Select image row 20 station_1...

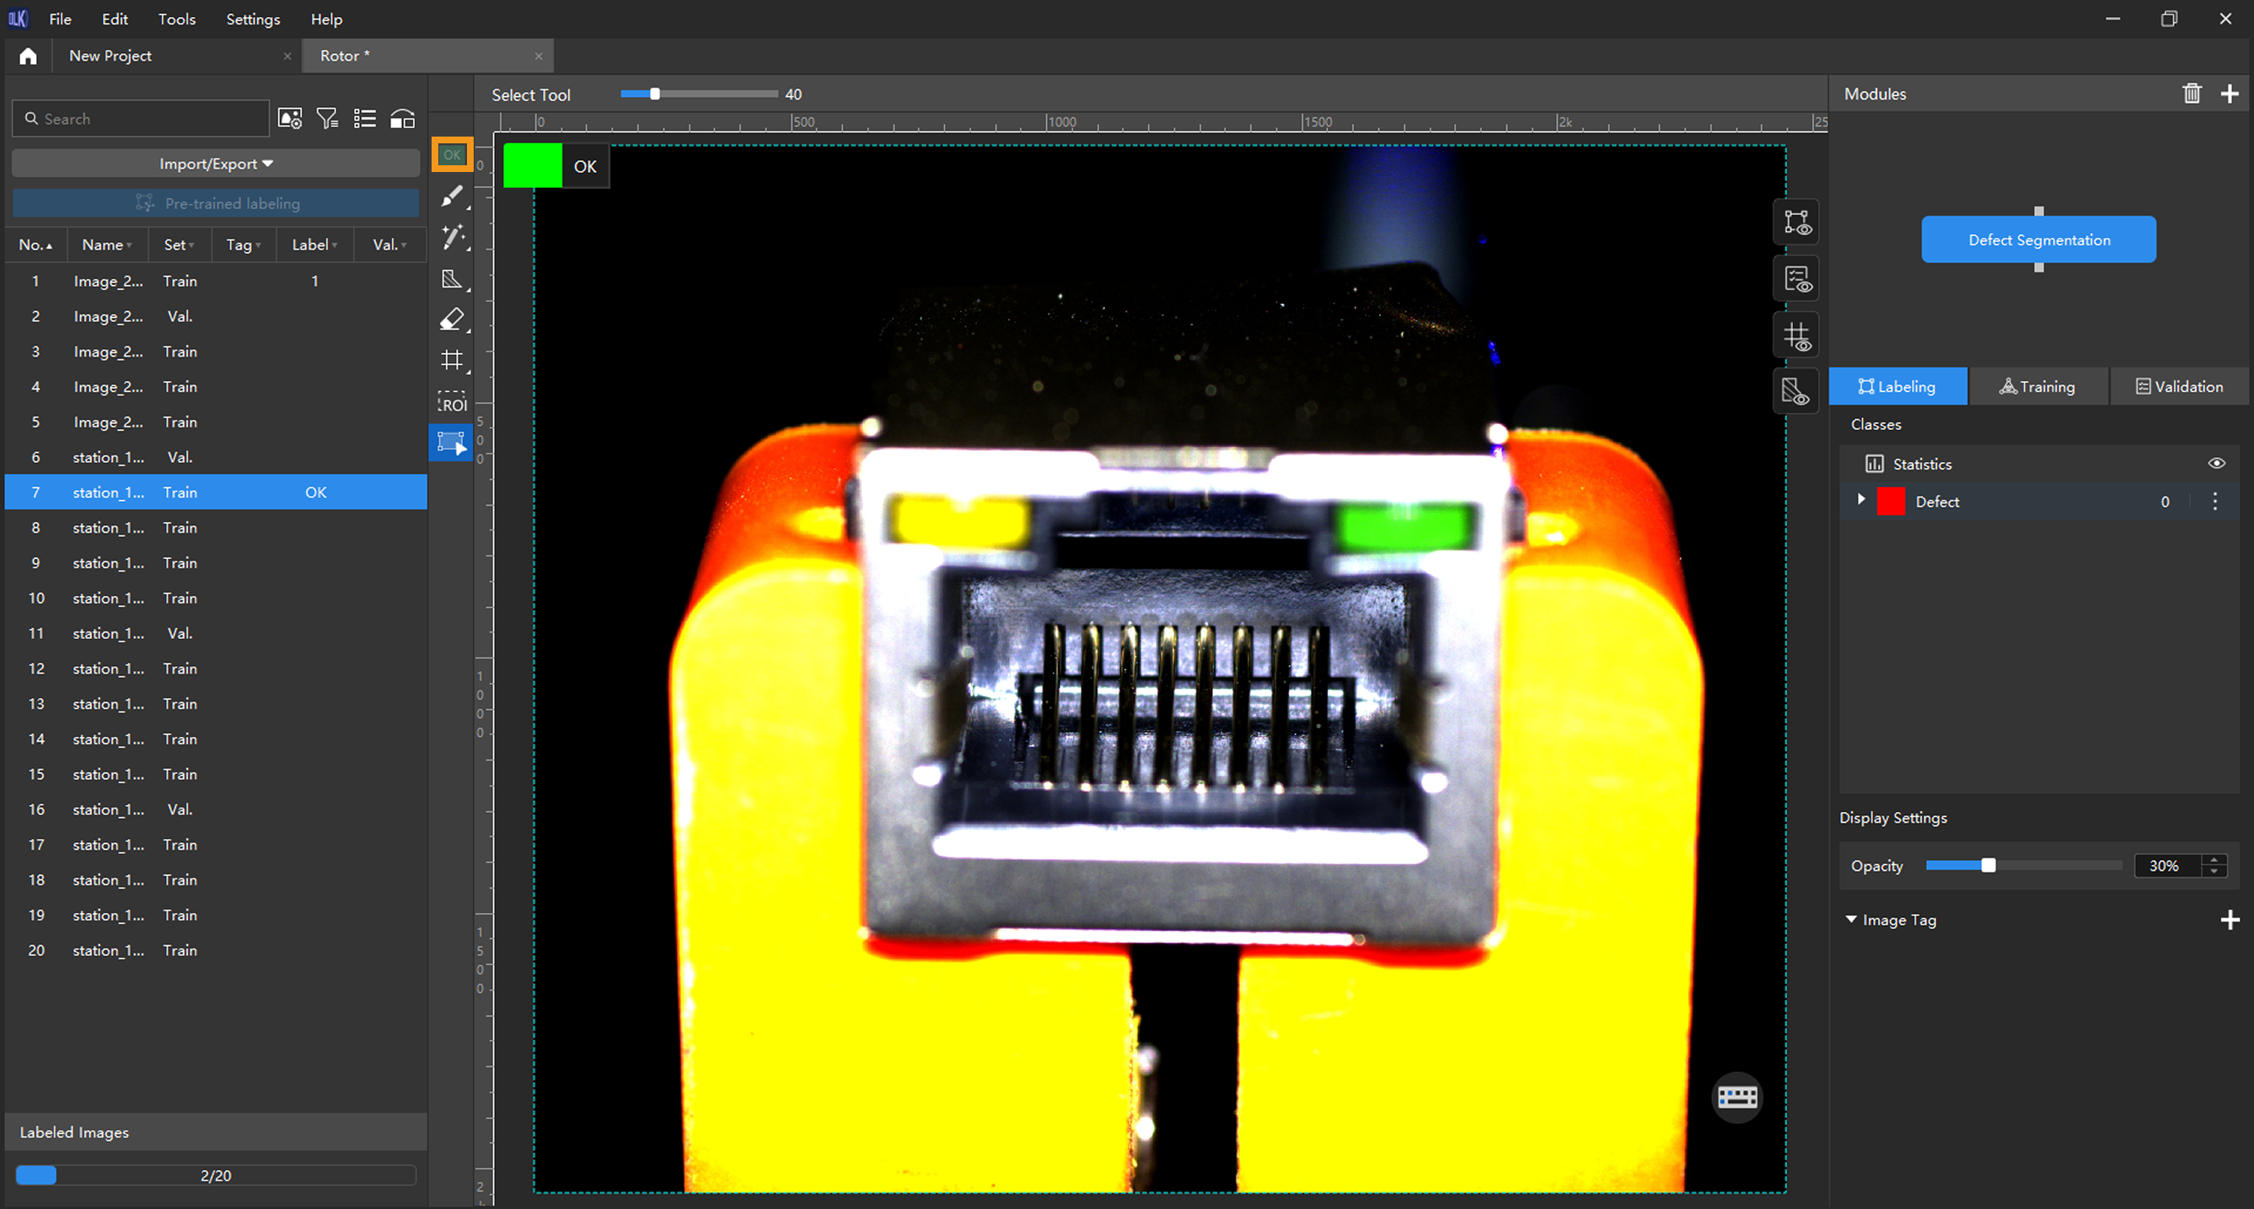[x=215, y=950]
